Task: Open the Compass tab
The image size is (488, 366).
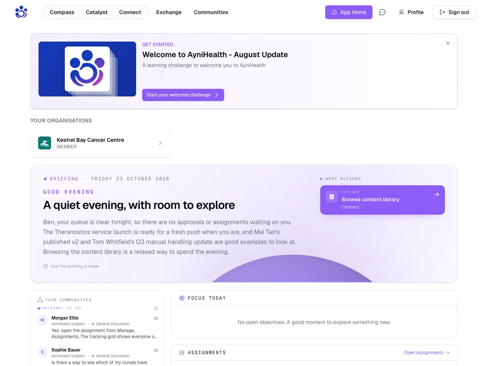Action: pos(62,12)
